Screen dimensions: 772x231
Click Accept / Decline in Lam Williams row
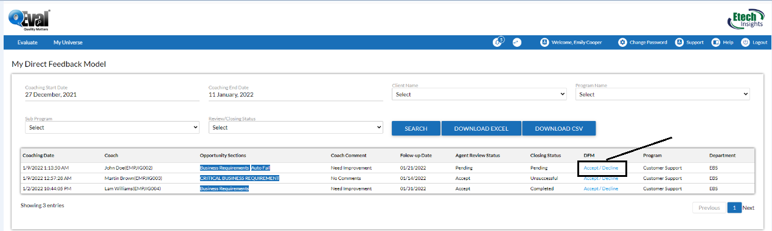tap(601, 188)
